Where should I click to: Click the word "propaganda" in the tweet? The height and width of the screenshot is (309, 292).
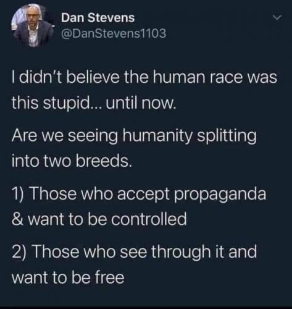pos(220,195)
